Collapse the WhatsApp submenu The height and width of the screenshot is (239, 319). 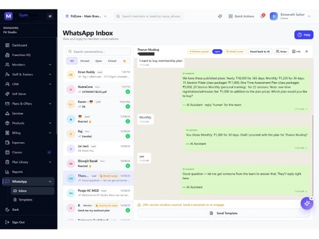point(50,182)
